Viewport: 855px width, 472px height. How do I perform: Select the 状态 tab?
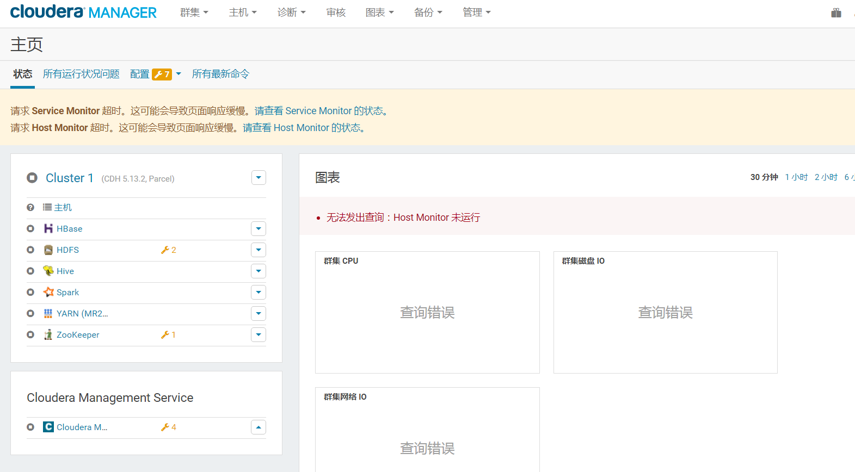click(23, 74)
